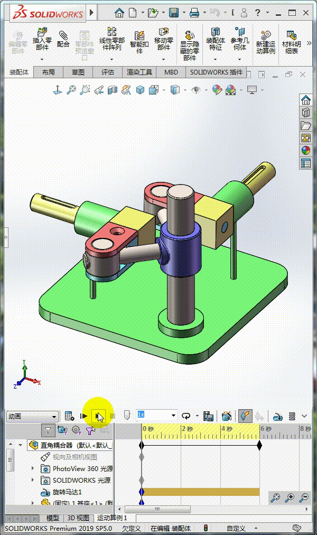Add a Spring in motion study
This screenshot has width=317, height=535.
coord(292,416)
